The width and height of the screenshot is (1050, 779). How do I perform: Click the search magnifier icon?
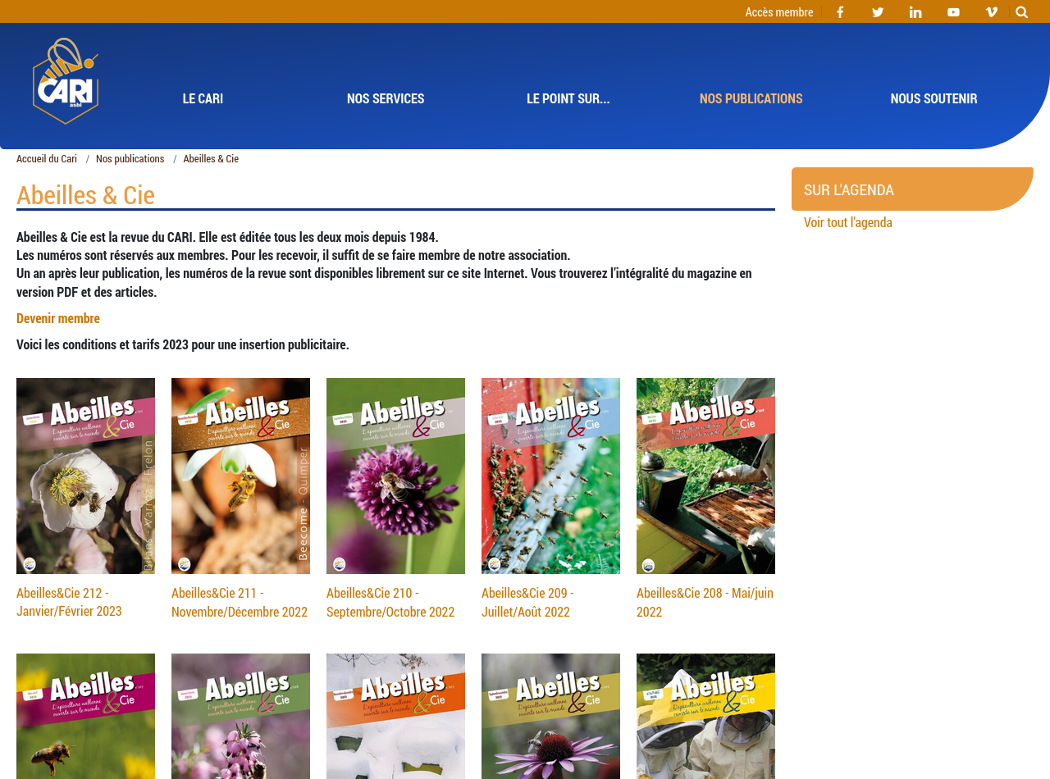[x=1022, y=12]
